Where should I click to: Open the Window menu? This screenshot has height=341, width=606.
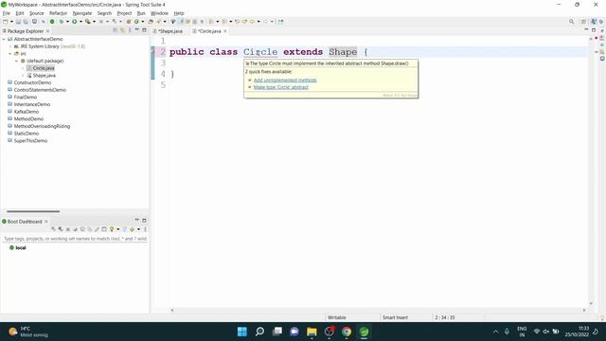point(159,13)
